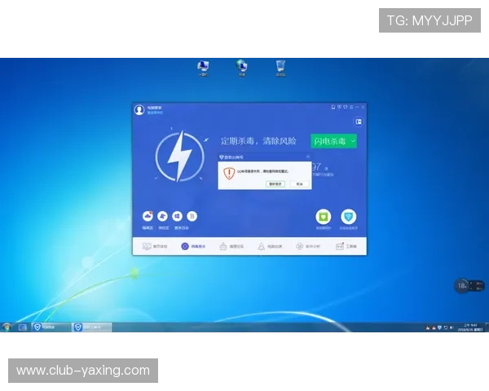Open the Recycle Bin desktop icon

pyautogui.click(x=280, y=68)
